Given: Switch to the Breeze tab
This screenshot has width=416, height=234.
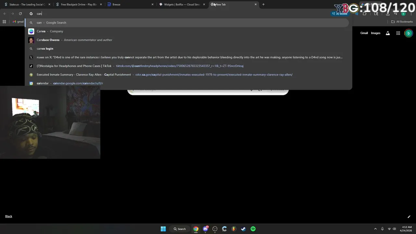Looking at the screenshot, I should tap(130, 5).
